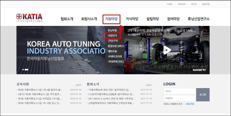Select 국내외 전시회 in the dropdown
The image size is (231, 116).
pos(115,56)
